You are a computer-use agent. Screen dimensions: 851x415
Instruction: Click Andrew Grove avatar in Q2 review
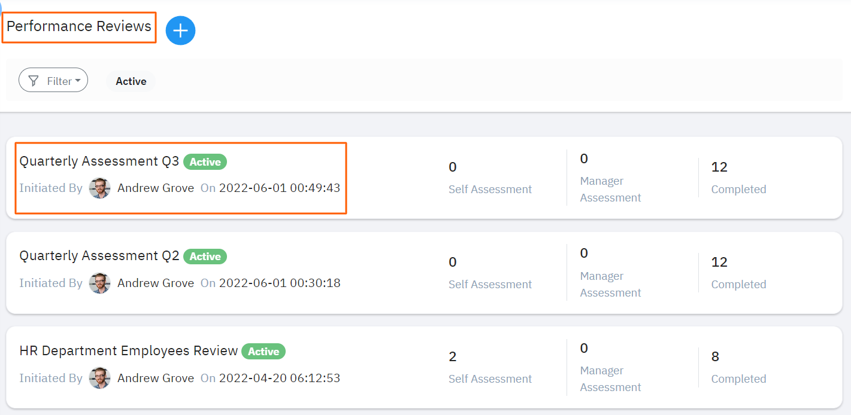tap(99, 283)
